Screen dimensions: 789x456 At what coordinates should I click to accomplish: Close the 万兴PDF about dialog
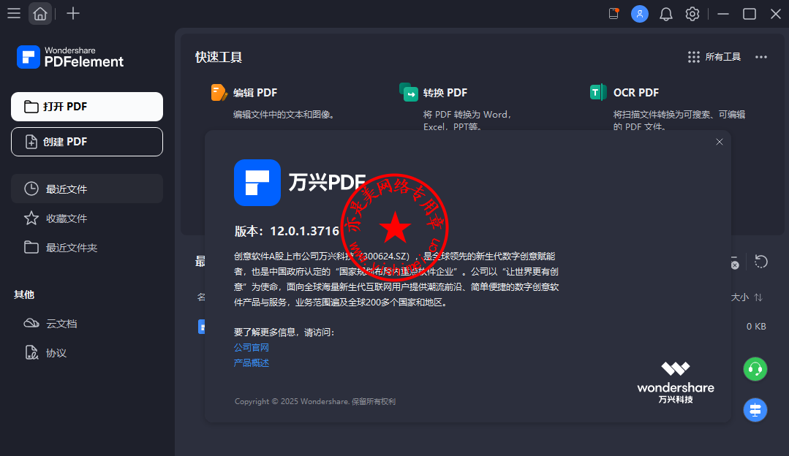(x=719, y=142)
